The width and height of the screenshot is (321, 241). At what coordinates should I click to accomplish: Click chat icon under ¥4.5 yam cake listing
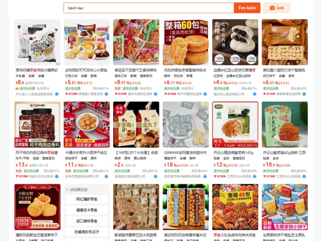(255, 94)
